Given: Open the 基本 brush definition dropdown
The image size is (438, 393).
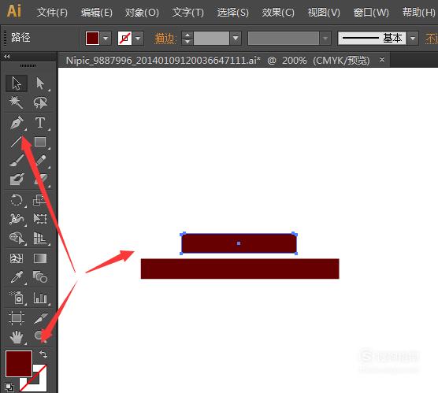Looking at the screenshot, I should tap(413, 38).
